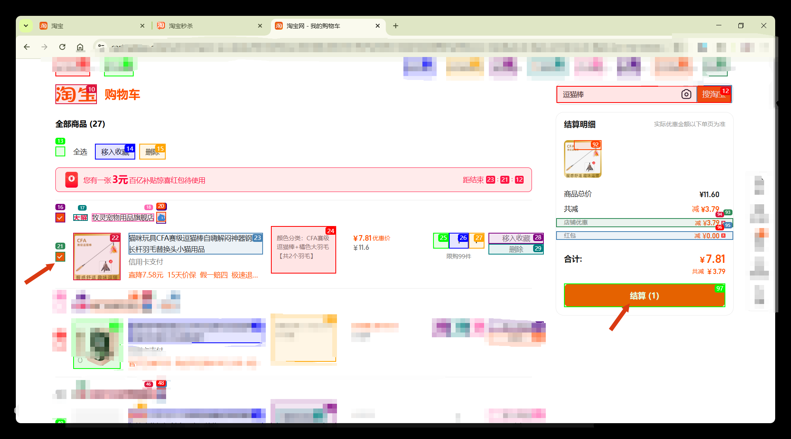Increase item quantity with plus button

(476, 241)
